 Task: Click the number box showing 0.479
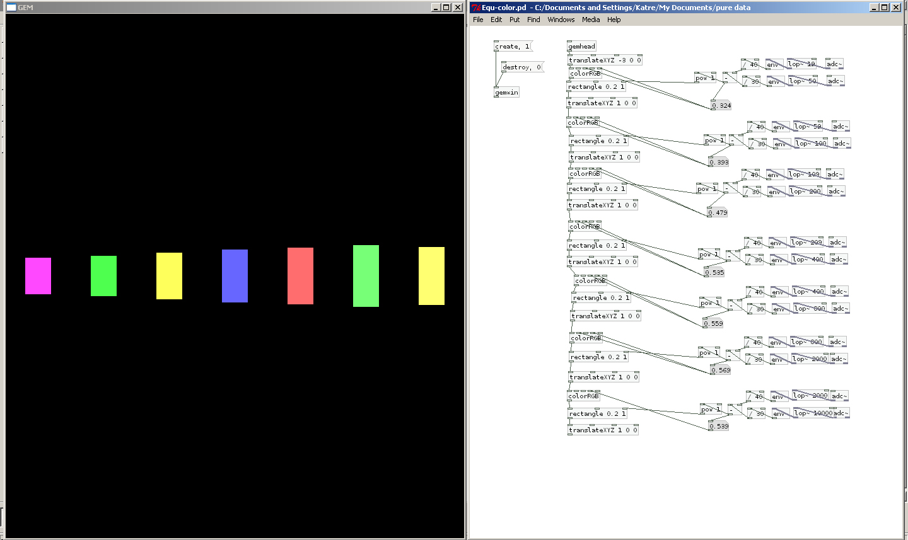[x=718, y=213]
